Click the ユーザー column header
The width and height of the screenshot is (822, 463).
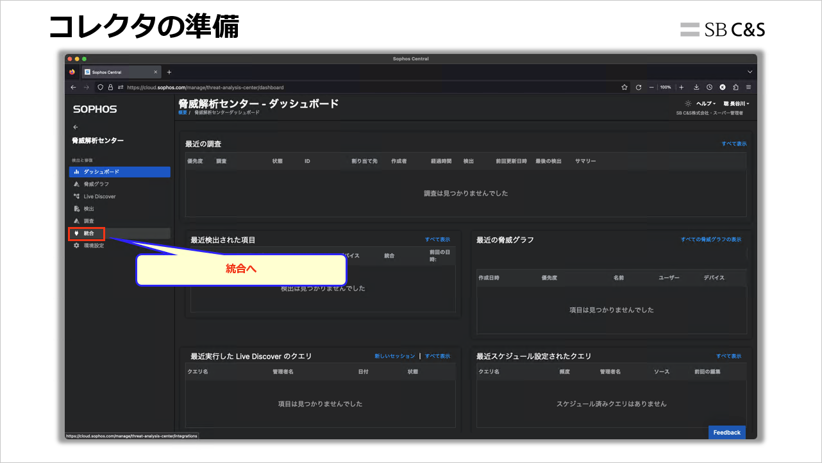point(669,278)
